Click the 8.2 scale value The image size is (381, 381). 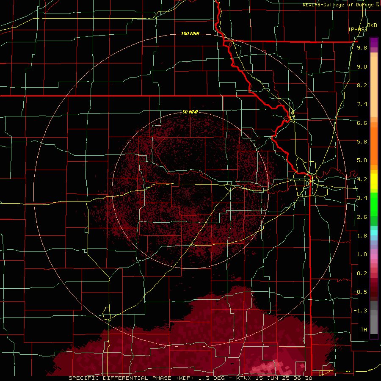[362, 85]
